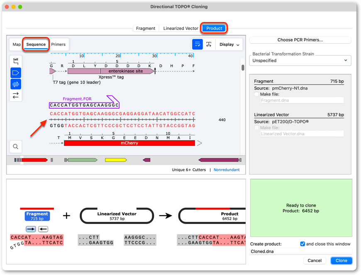361x275 pixels.
Task: Click the small gray feature in minimap
Action: [x=52, y=160]
